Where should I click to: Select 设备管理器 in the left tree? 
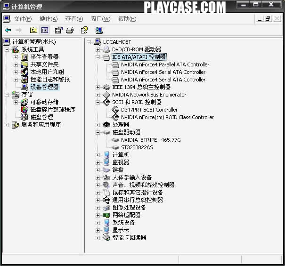tap(45, 87)
